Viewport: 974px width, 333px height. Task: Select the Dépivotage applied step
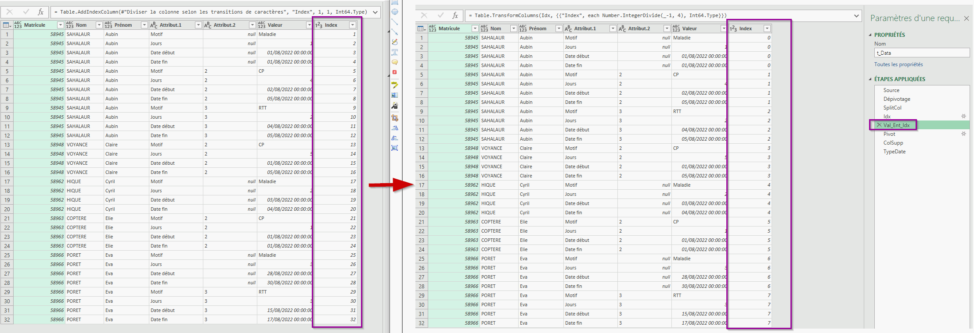coord(897,99)
